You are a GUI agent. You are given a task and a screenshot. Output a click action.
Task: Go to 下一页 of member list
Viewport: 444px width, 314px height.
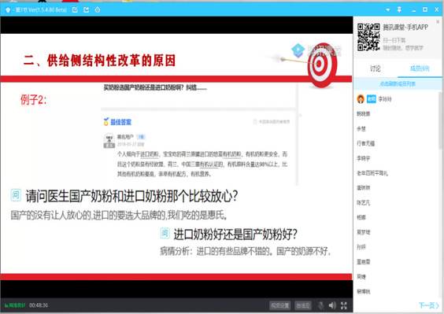point(429,305)
